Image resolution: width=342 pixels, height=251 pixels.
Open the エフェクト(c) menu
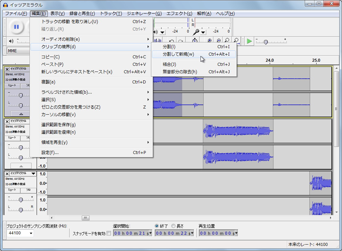pyautogui.click(x=179, y=14)
